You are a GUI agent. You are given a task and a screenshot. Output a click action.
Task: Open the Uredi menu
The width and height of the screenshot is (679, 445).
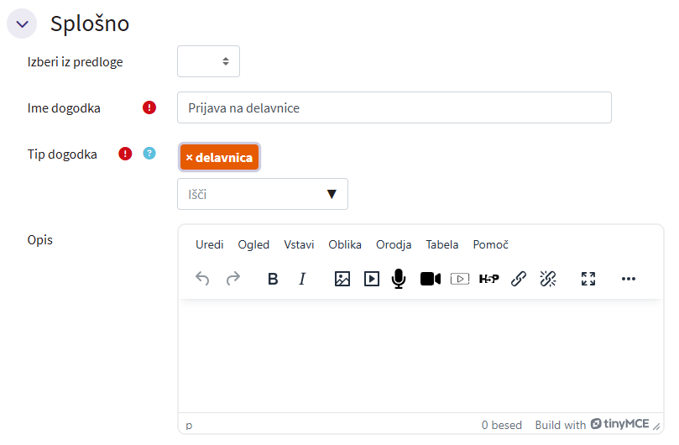pyautogui.click(x=210, y=244)
